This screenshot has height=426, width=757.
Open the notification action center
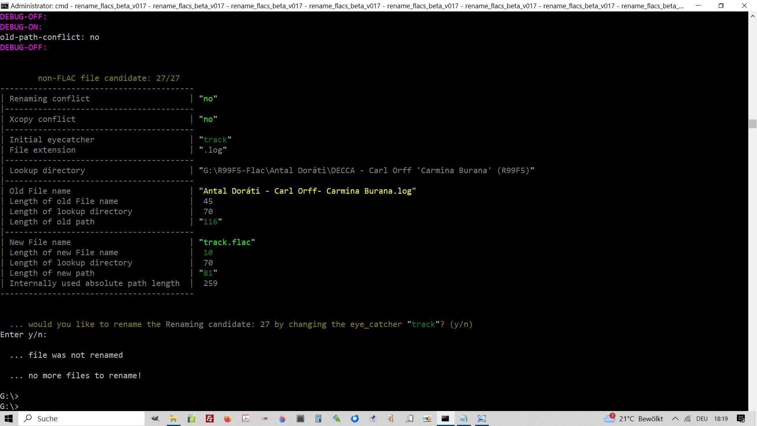[x=741, y=419]
